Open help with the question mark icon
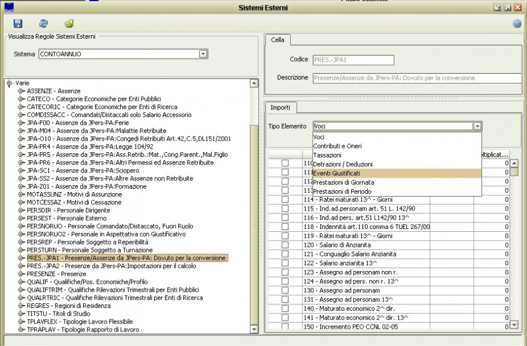This screenshot has width=527, height=346. click(x=517, y=24)
